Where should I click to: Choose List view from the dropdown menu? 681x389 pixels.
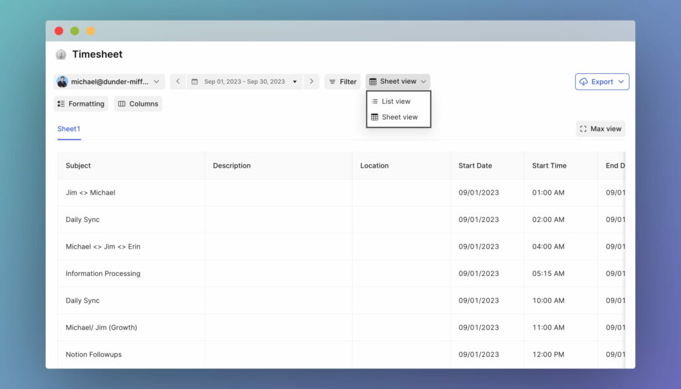click(x=398, y=101)
